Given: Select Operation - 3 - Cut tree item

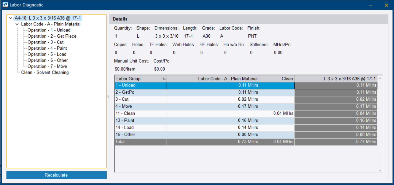Looking at the screenshot, I should coord(46,42).
